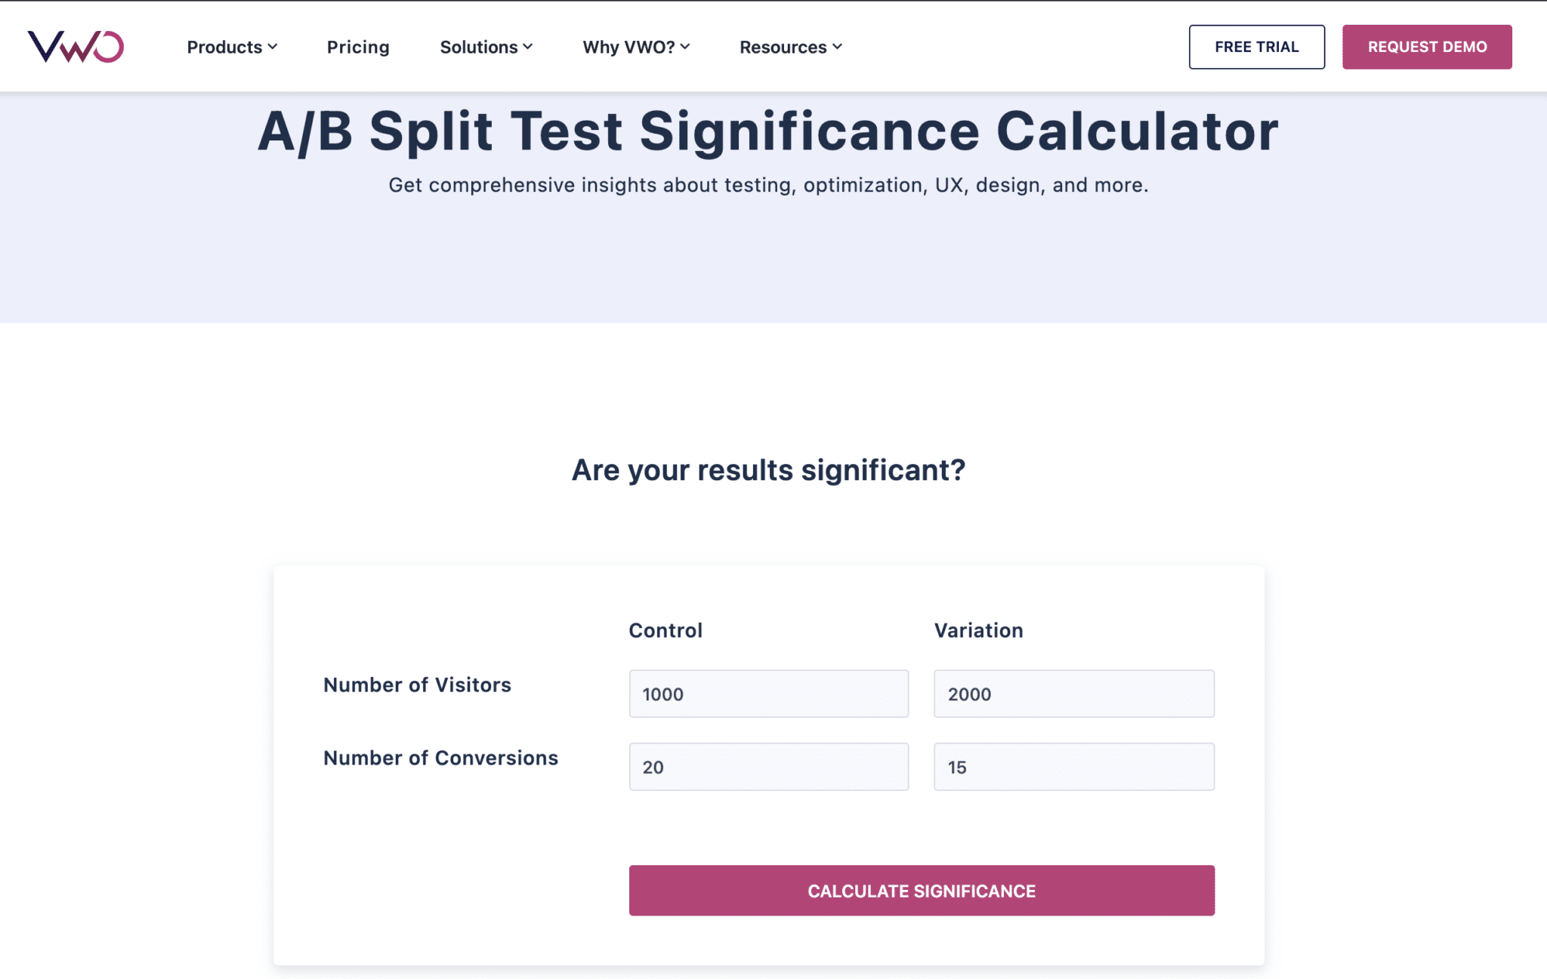Select the Solutions menu text
1547x979 pixels.
pyautogui.click(x=479, y=47)
